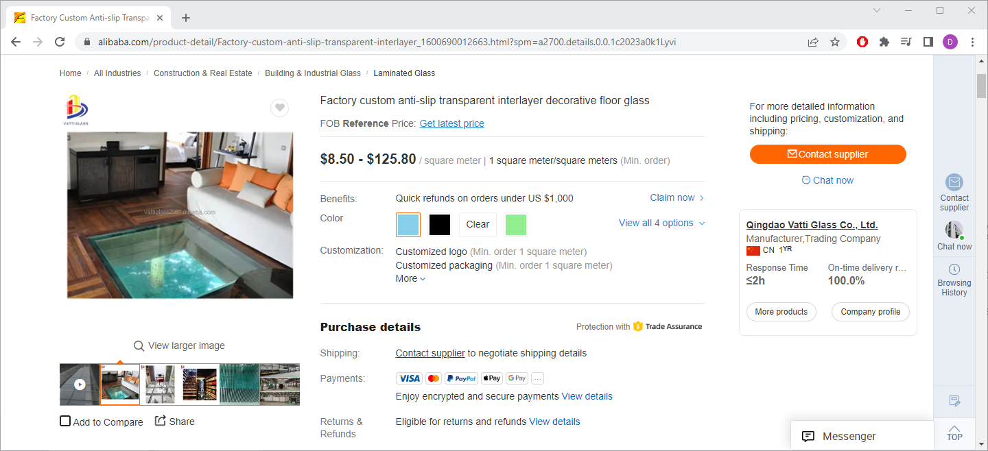This screenshot has height=451, width=988.
Task: Click the heart favorite icon on product image
Action: coord(279,108)
